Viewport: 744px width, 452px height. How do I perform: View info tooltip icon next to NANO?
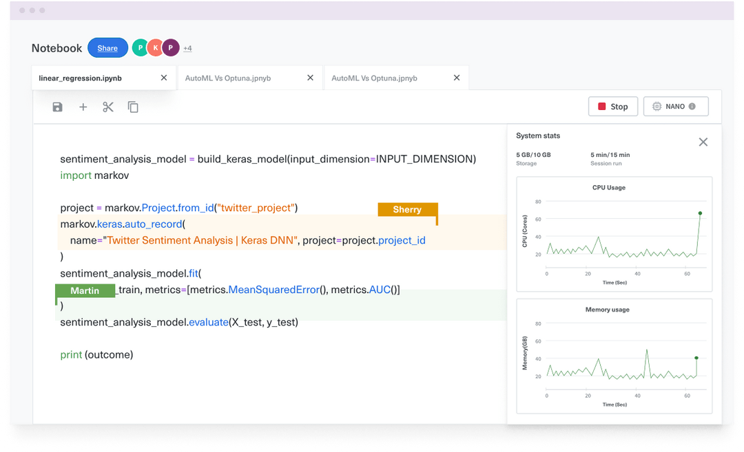(x=692, y=106)
